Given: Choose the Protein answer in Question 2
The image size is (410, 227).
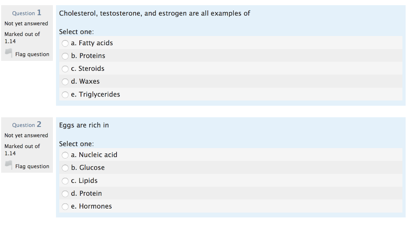Looking at the screenshot, I should coord(65,193).
